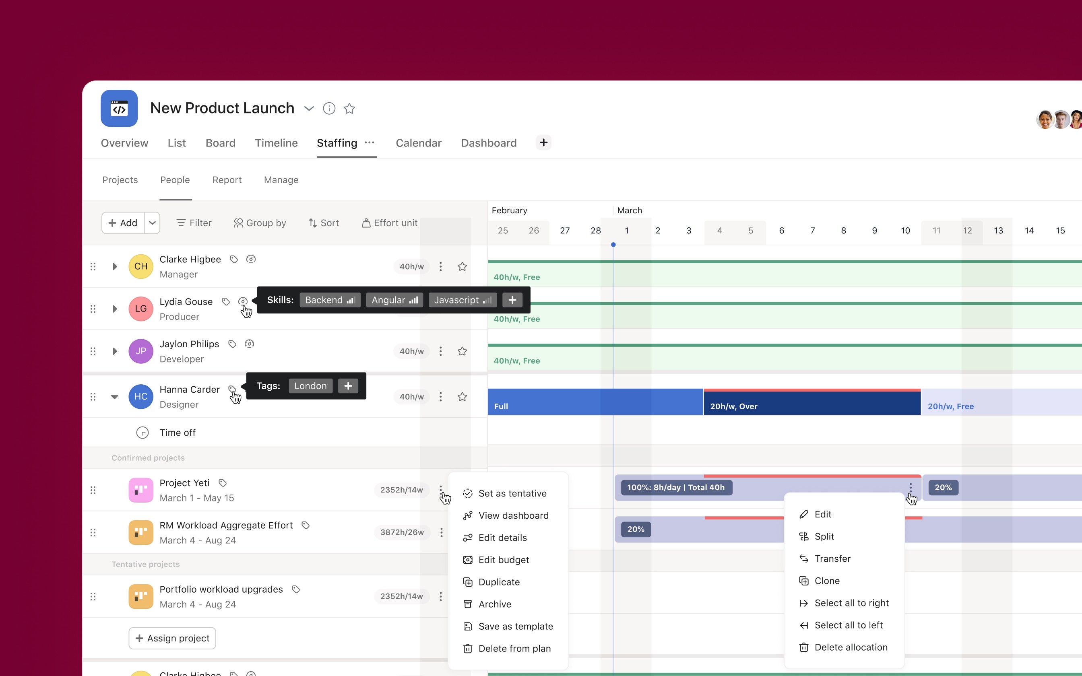This screenshot has width=1082, height=676.
Task: Open the Sort options
Action: pos(324,223)
